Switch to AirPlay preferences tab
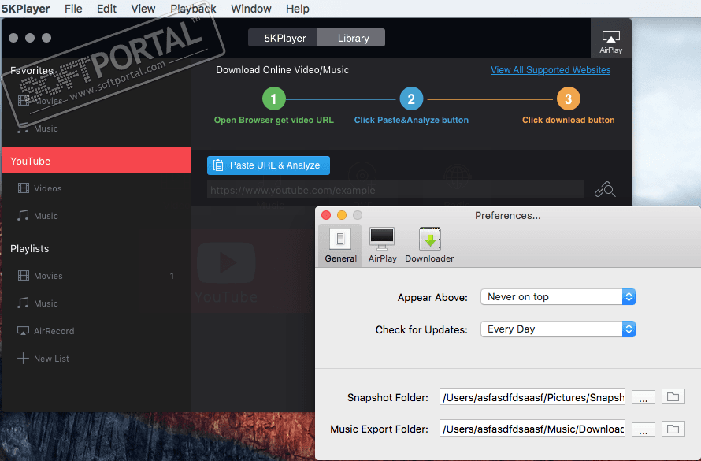The width and height of the screenshot is (701, 461). point(382,246)
